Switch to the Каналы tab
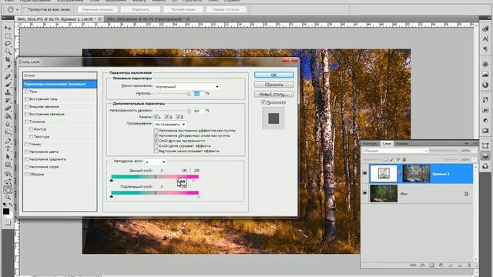This screenshot has width=493, height=277. [x=402, y=143]
